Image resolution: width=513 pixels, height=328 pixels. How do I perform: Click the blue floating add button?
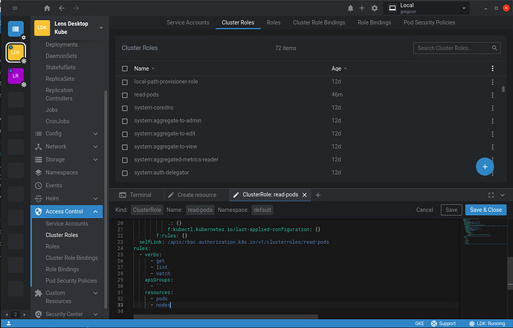coord(484,167)
